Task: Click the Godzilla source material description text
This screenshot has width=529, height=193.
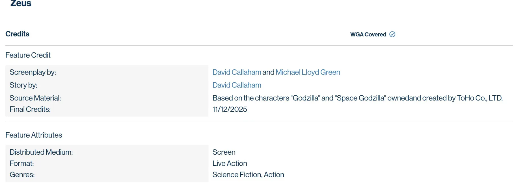Action: (357, 98)
